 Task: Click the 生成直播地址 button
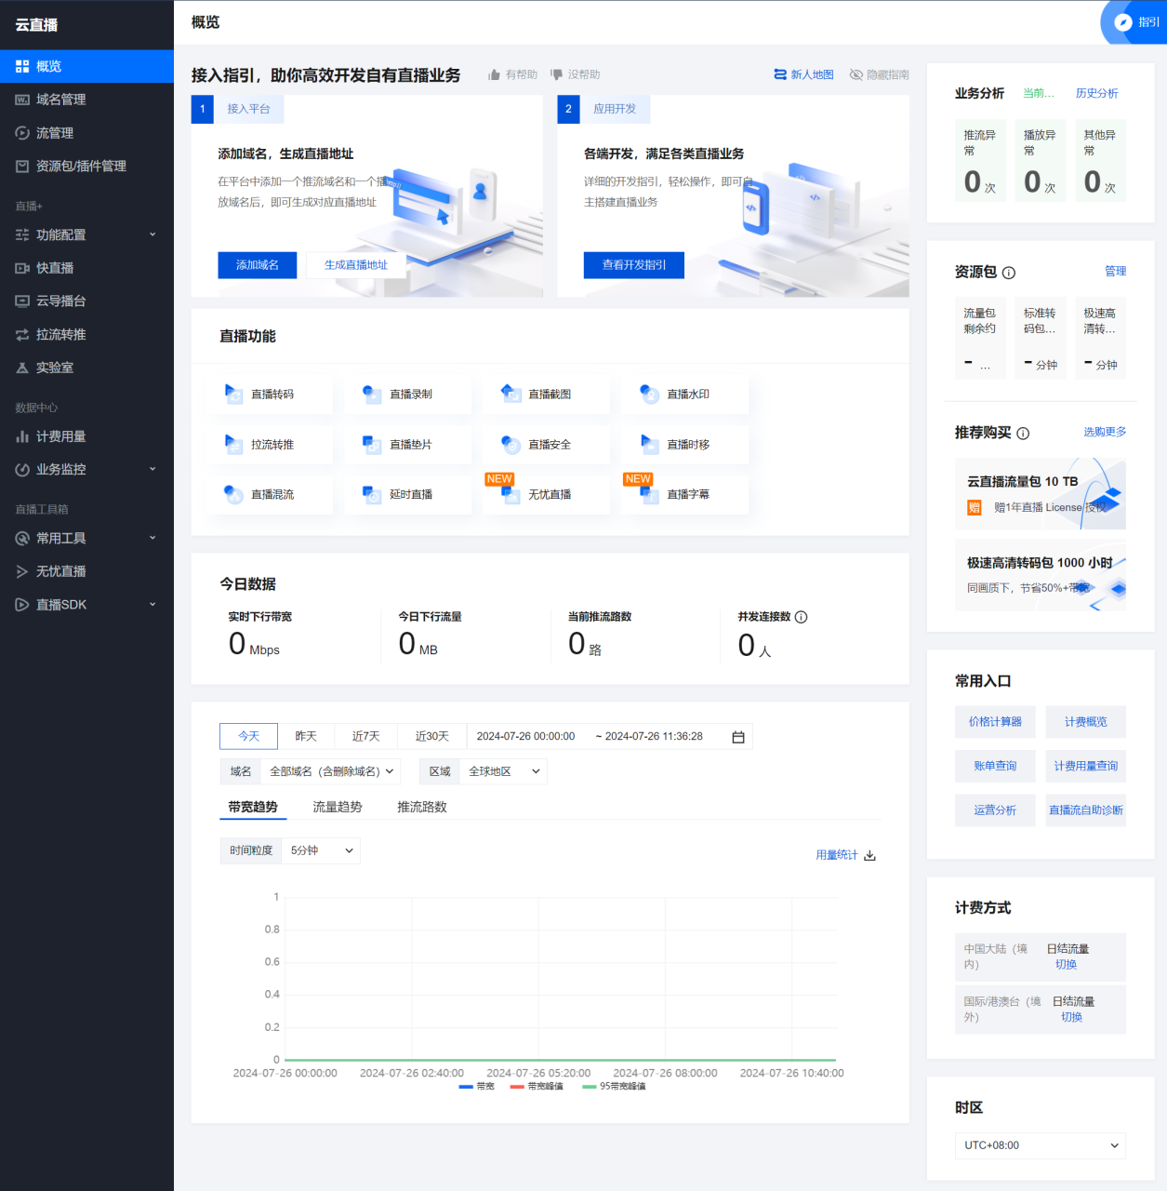[x=356, y=265]
